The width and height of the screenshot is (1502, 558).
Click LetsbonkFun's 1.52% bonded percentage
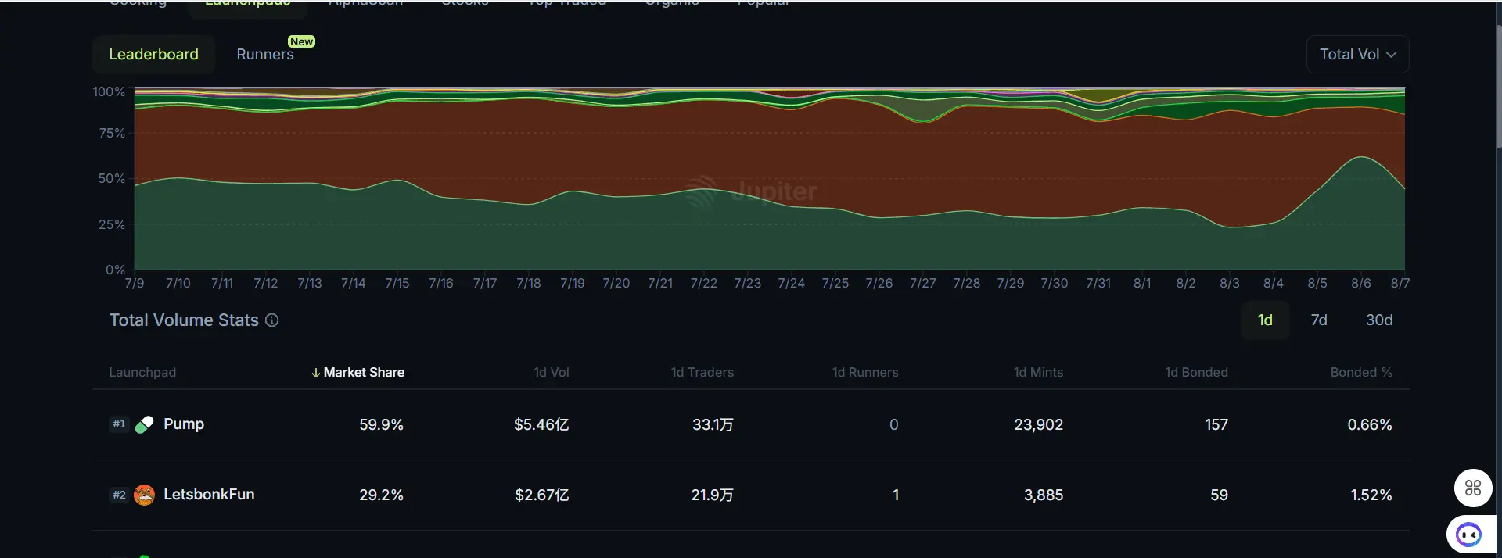tap(1371, 495)
